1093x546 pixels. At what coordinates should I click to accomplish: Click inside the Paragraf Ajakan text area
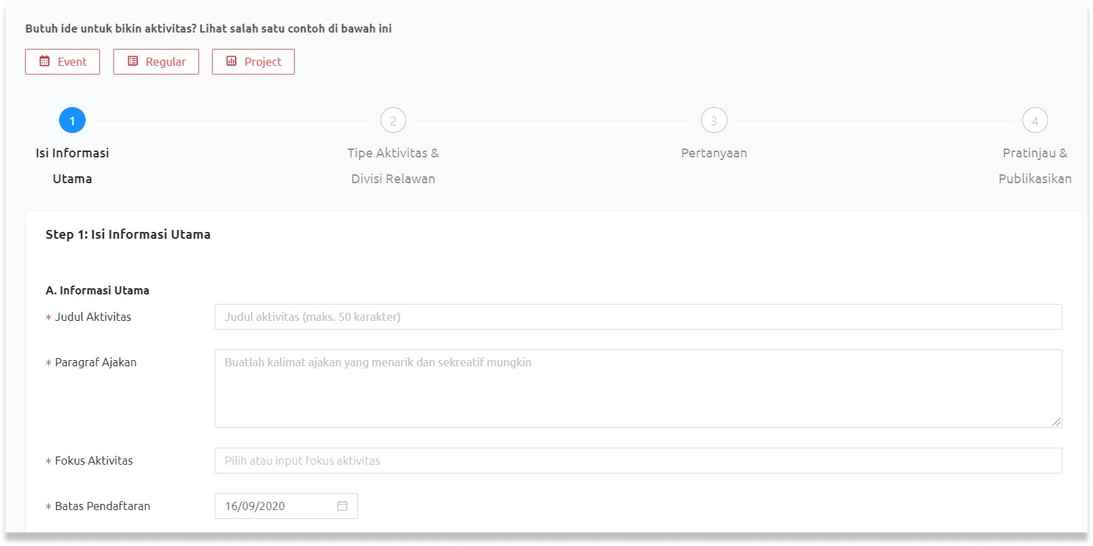(x=638, y=389)
